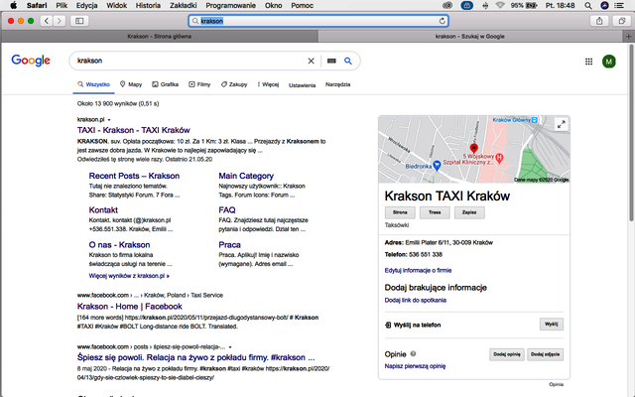Viewport: 635px width, 397px height.
Task: Open Ustawienia search settings
Action: click(302, 85)
